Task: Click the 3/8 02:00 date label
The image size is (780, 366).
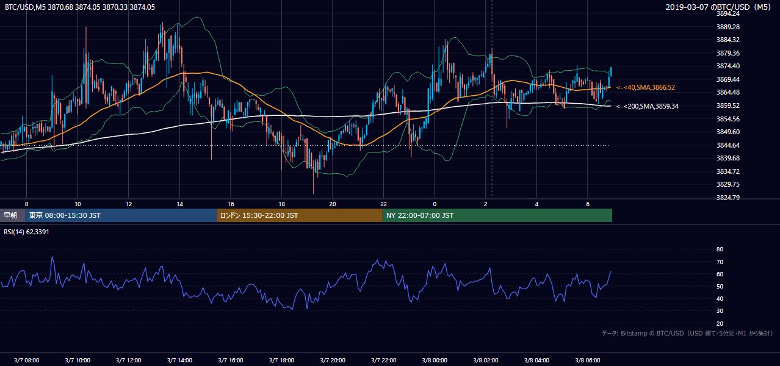Action: (x=486, y=361)
